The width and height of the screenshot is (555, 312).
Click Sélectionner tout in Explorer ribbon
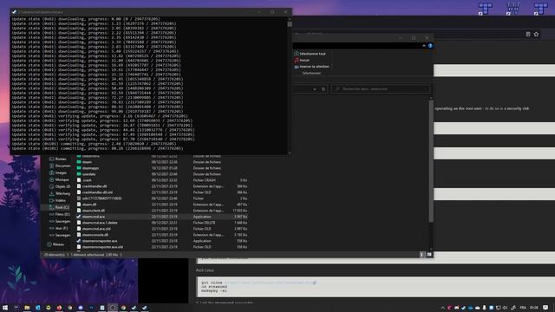coord(310,54)
